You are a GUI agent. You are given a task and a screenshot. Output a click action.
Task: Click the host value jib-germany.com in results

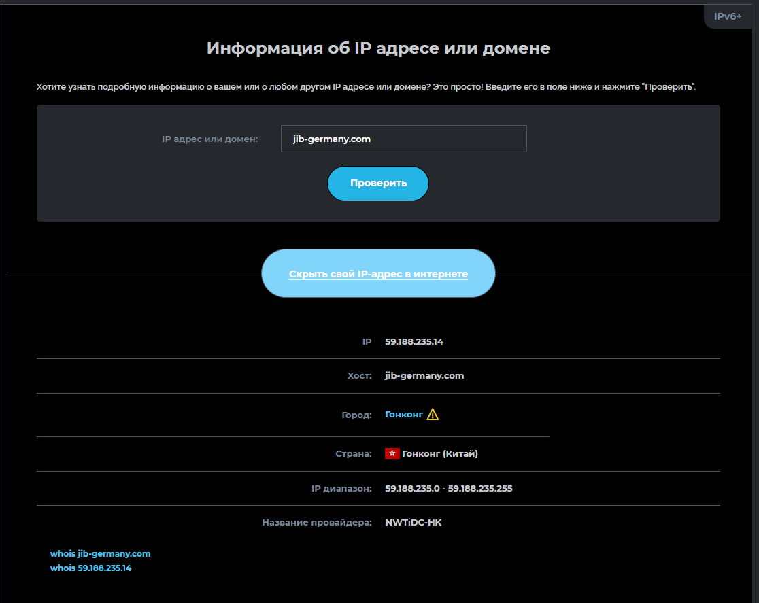click(x=424, y=375)
